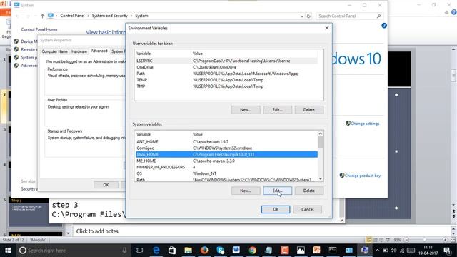
Task: Click to add notes in PowerPoint
Action: point(97,231)
